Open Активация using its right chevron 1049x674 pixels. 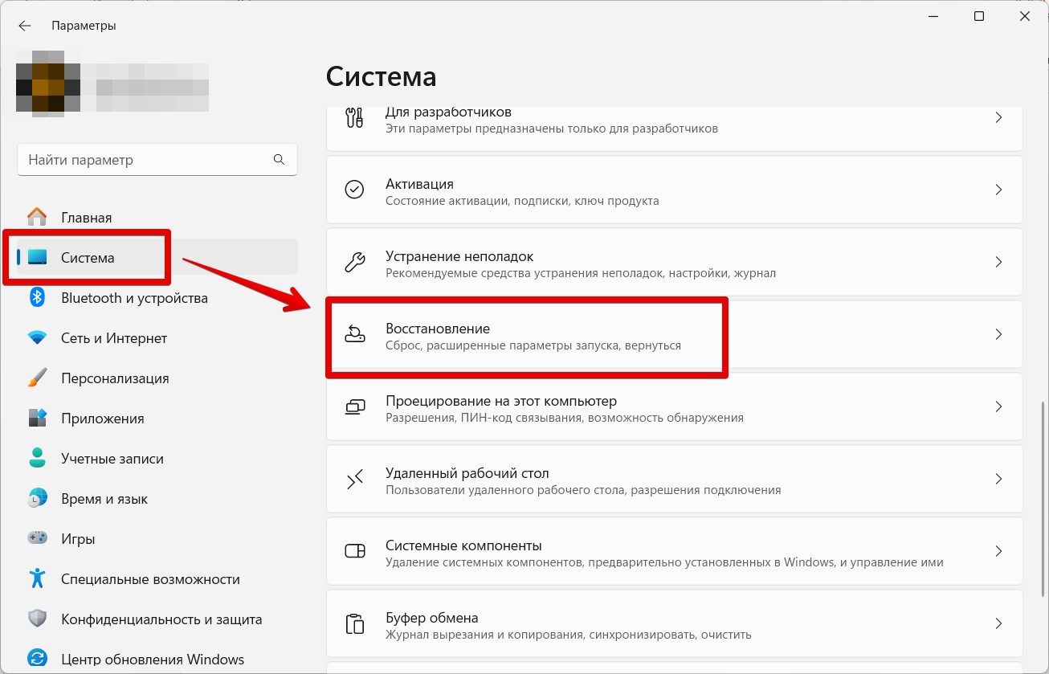point(998,190)
